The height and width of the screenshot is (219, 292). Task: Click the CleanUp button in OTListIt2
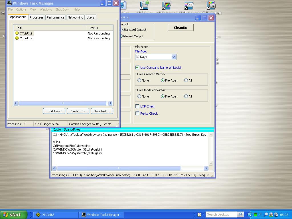(181, 28)
